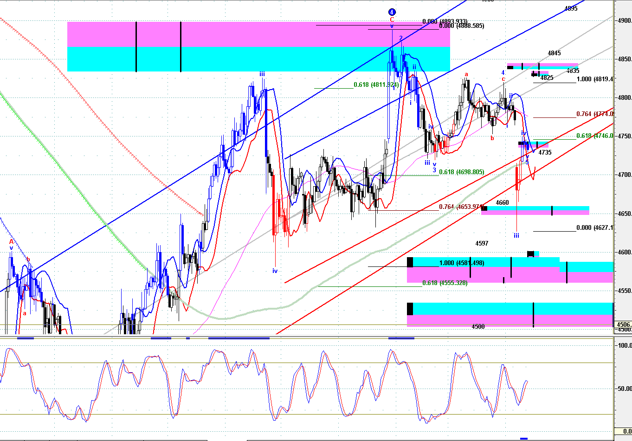632x441 pixels.
Task: Select the 0.000 (4893.933) label at top
Action: tap(445, 21)
